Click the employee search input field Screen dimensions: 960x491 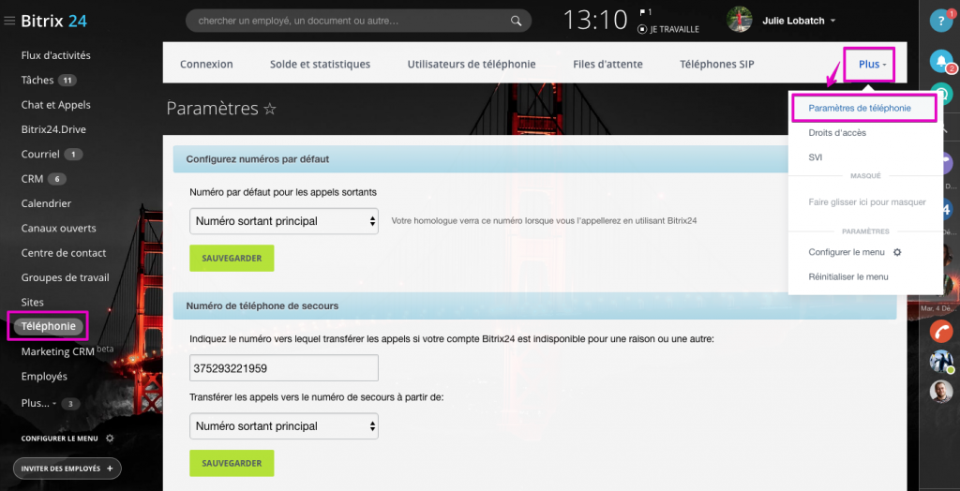pyautogui.click(x=358, y=21)
